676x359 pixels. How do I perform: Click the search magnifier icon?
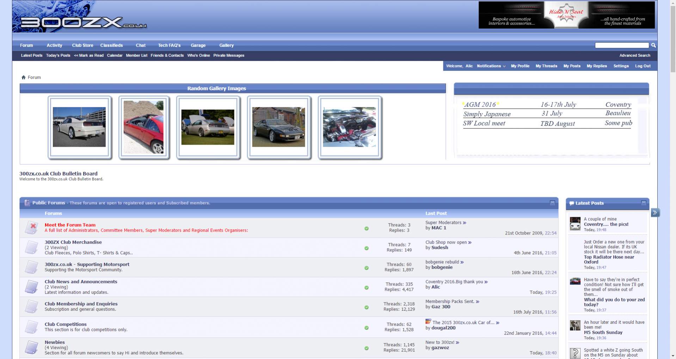point(653,45)
